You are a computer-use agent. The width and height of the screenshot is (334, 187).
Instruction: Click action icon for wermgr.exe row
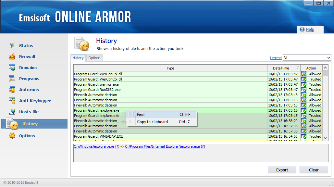pos(304,84)
